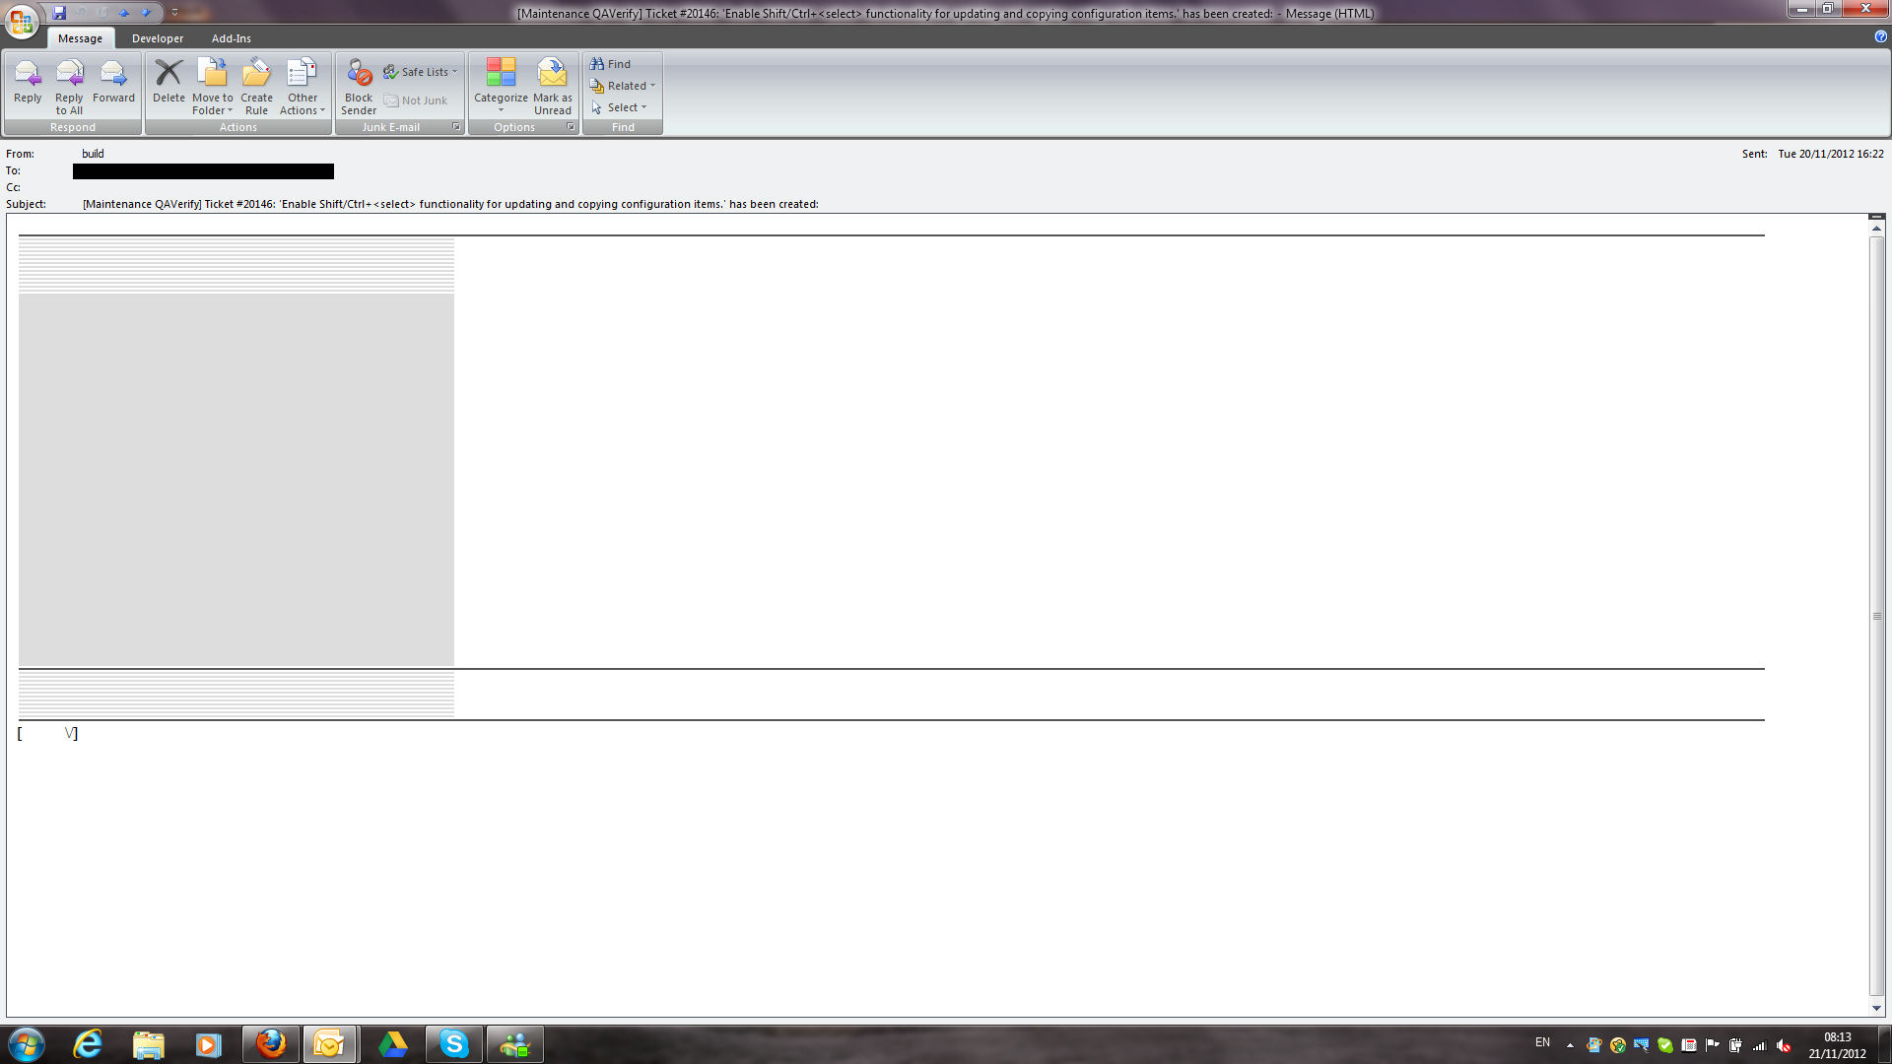Open the Safe Lists dropdown

(426, 72)
